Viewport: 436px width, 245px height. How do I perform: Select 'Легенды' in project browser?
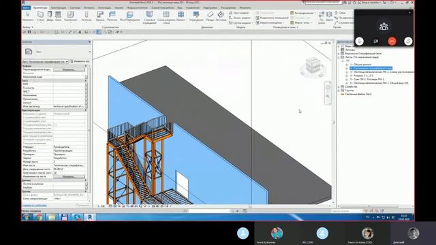(x=350, y=50)
